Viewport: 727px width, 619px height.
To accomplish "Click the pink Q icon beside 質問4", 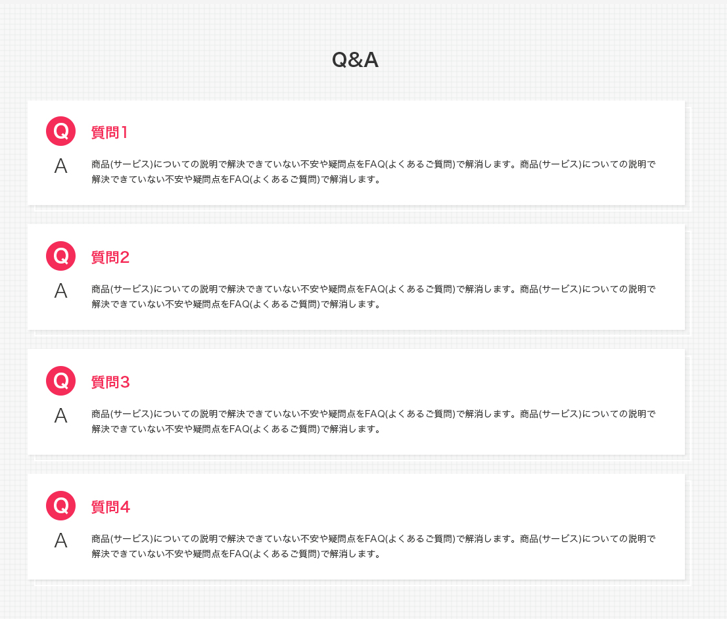I will (x=60, y=505).
